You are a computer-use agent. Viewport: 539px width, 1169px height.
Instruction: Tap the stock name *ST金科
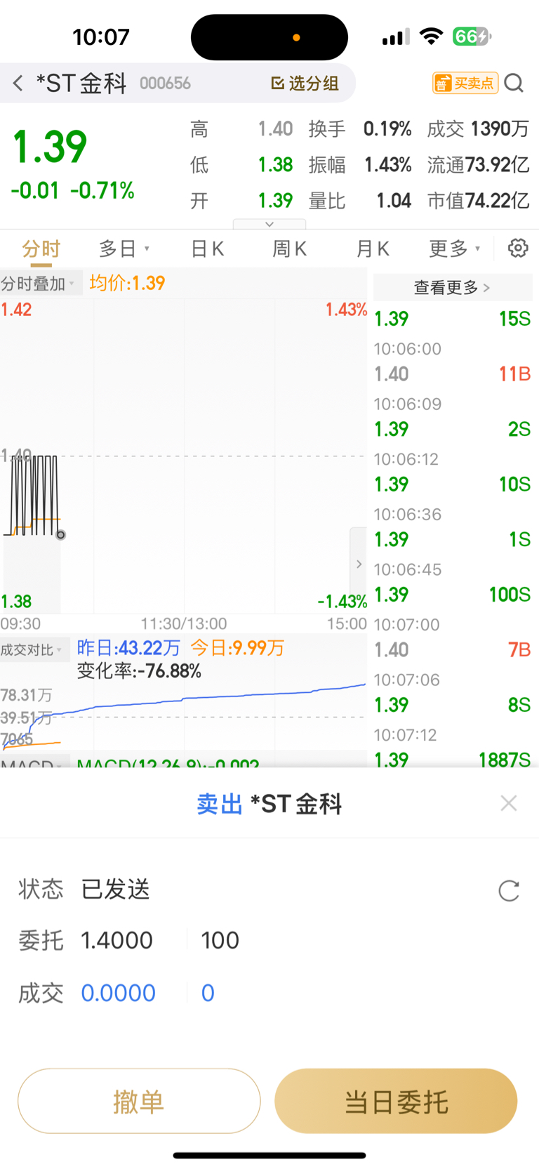click(x=81, y=83)
